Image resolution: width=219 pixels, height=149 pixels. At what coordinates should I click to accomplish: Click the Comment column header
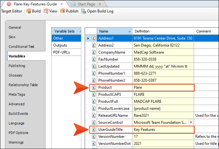pyautogui.click(x=206, y=31)
